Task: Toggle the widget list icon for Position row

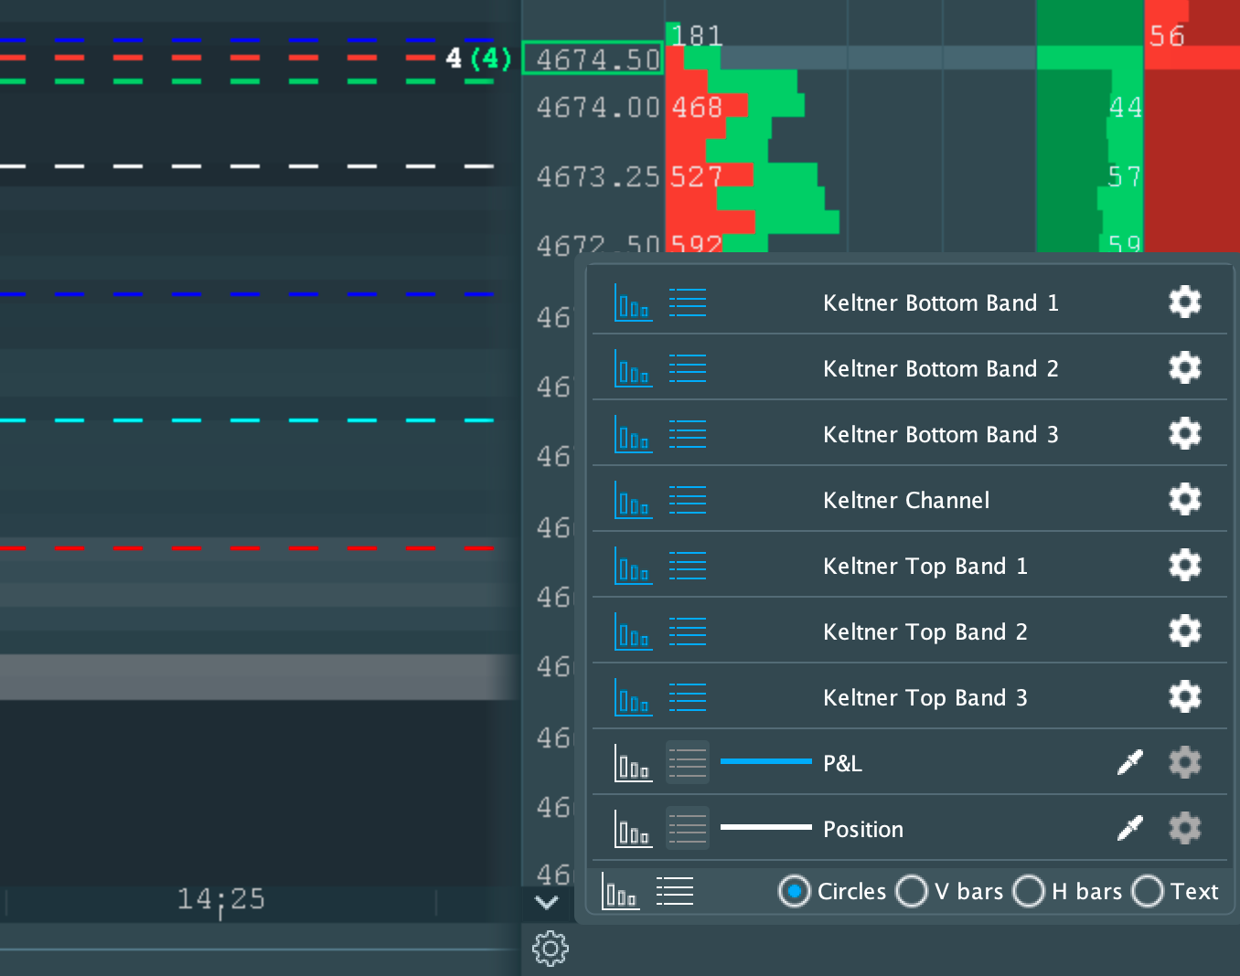Action: pos(687,829)
